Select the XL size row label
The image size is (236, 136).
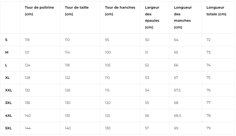click(x=7, y=78)
